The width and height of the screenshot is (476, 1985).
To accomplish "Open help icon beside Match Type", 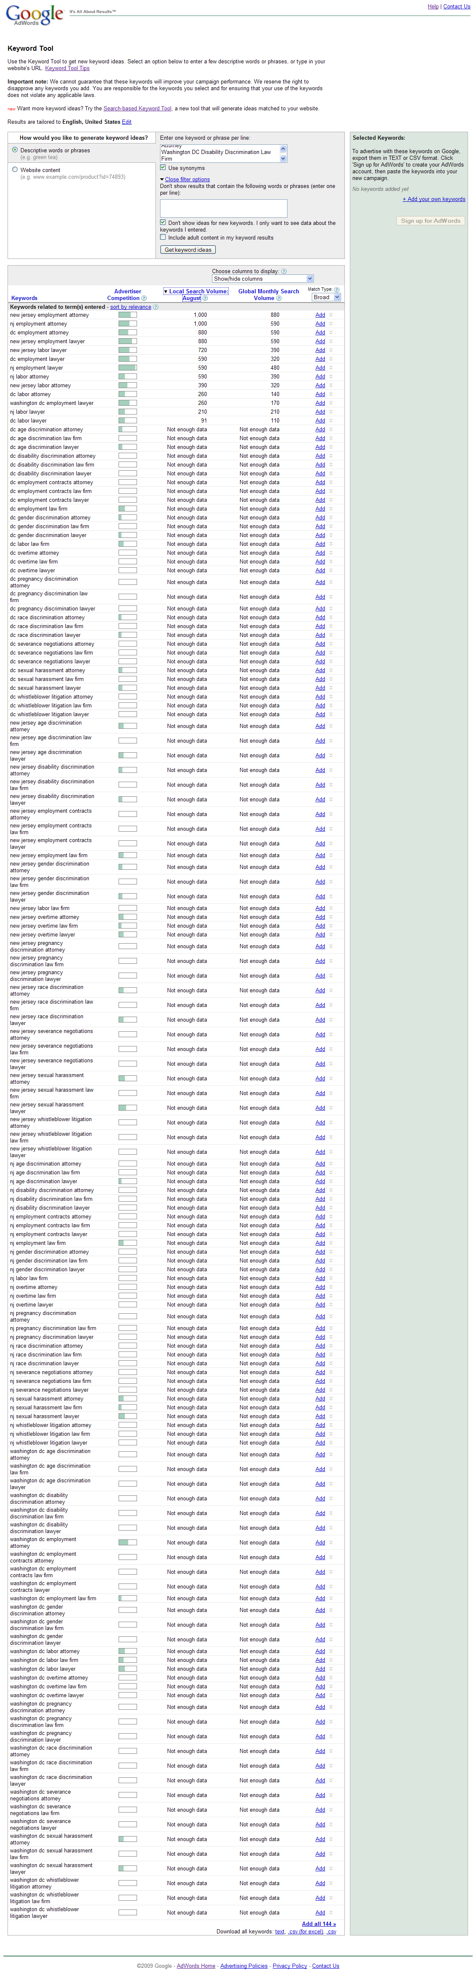I will [x=336, y=290].
